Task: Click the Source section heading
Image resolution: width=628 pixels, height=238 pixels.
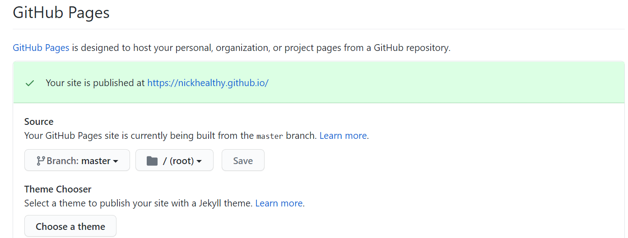Action: tap(39, 122)
